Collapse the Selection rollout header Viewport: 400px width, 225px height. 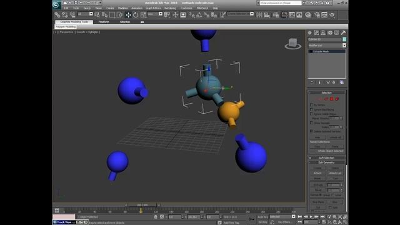click(x=326, y=92)
